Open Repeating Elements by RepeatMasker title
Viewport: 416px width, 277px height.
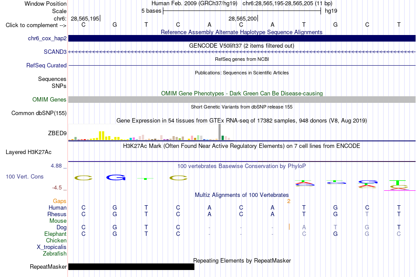pos(242,260)
